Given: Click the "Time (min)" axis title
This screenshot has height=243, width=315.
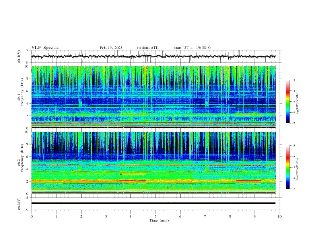Looking at the screenshot, I should click(x=159, y=220).
